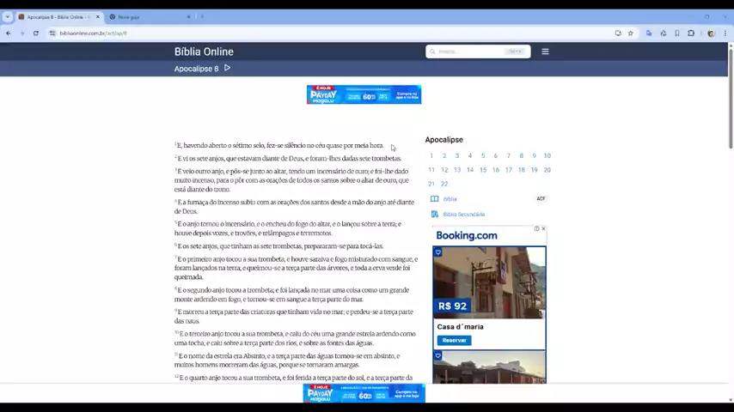
Task: Select the Apocalipse 8 browser tab
Action: pyautogui.click(x=56, y=16)
